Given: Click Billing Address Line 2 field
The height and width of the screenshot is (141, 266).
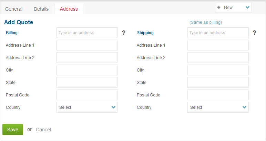Looking at the screenshot, I should pyautogui.click(x=87, y=57).
